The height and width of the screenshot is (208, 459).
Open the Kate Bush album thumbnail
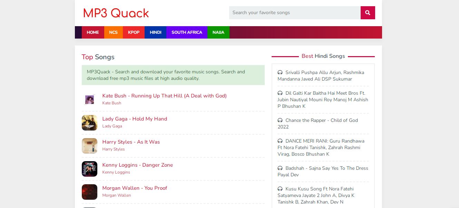coord(89,100)
